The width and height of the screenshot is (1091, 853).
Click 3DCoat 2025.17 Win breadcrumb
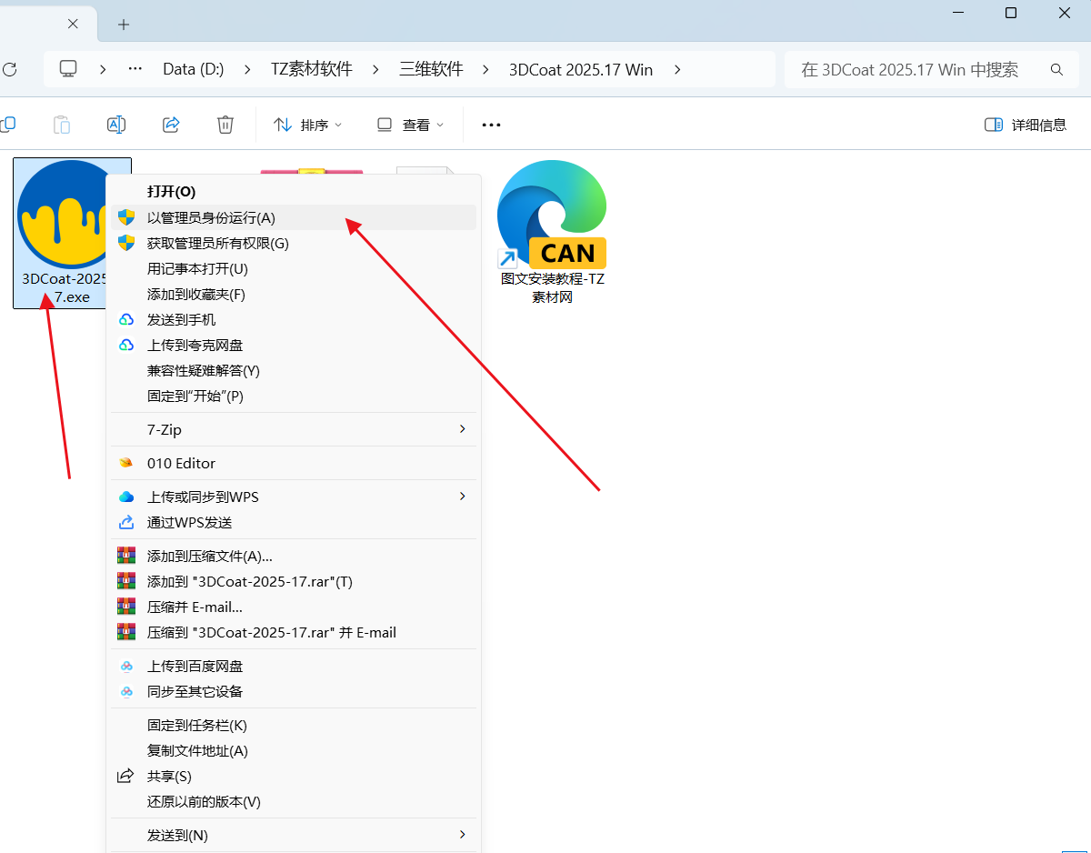(x=581, y=69)
